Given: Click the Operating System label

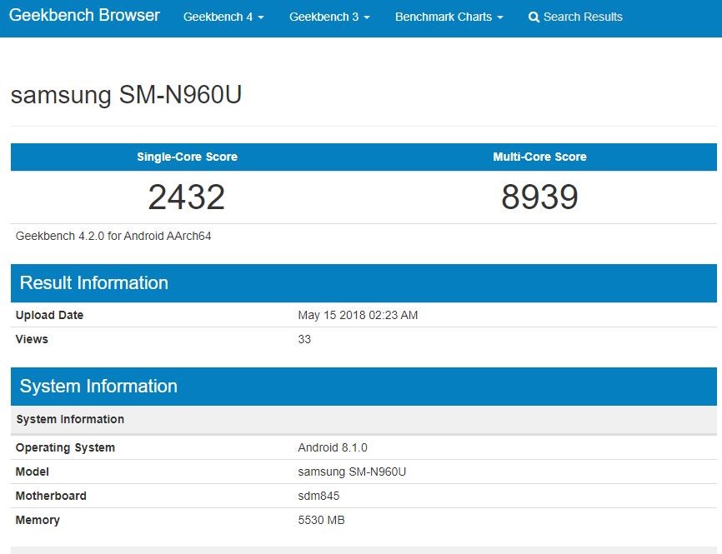Looking at the screenshot, I should point(65,447).
